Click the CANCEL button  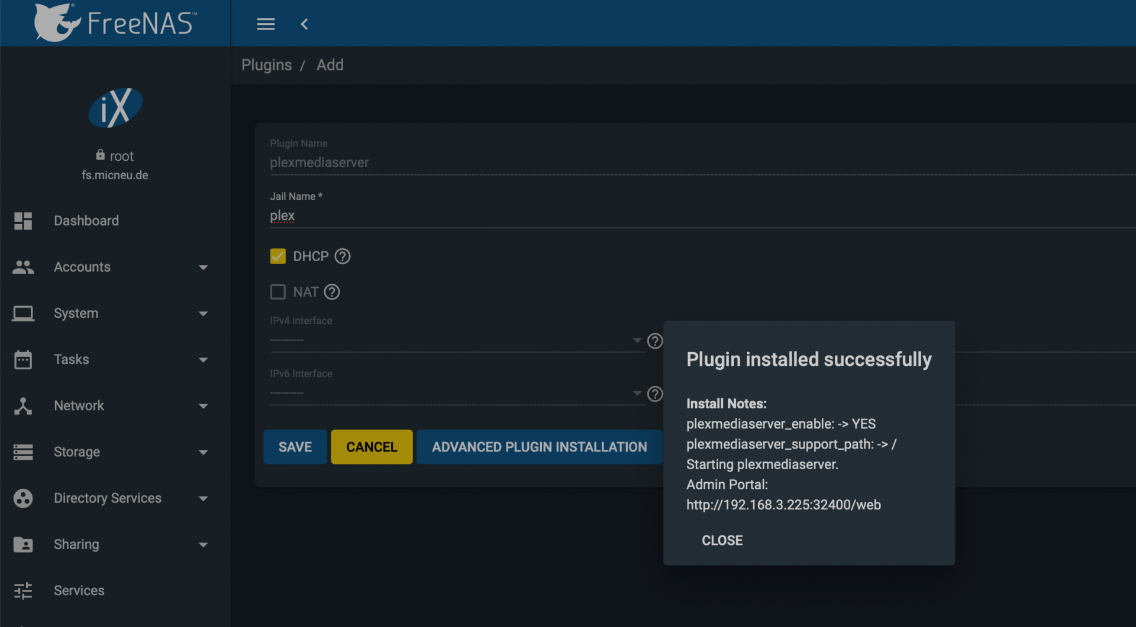point(372,447)
